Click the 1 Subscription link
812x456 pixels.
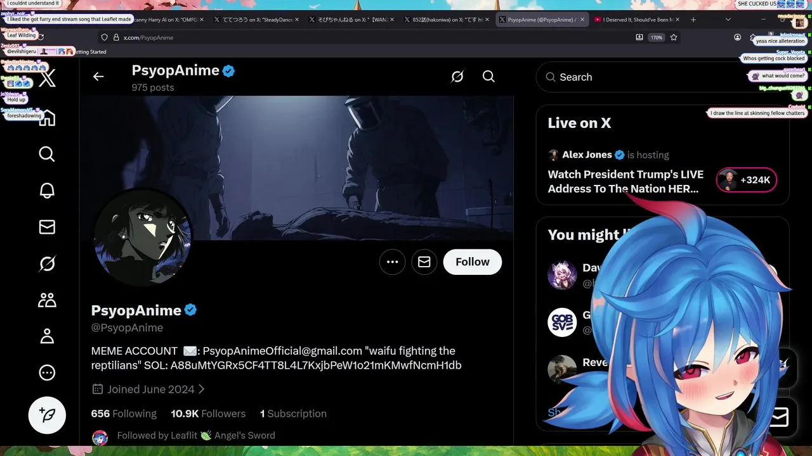tap(293, 414)
